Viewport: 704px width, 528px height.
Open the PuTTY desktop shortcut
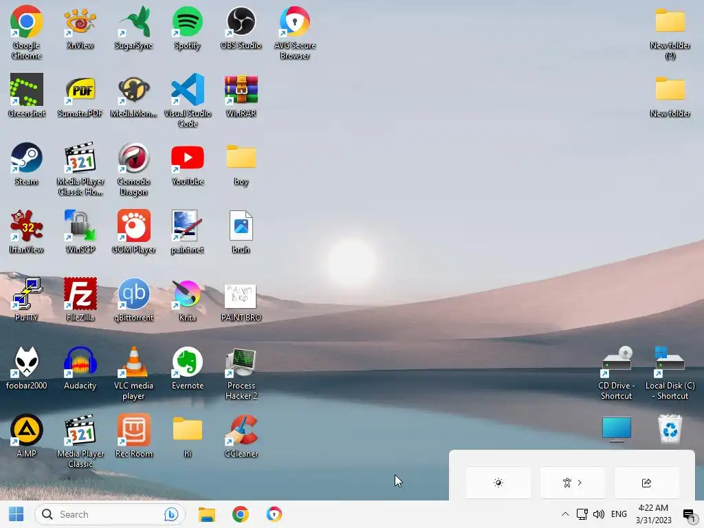[x=26, y=300]
